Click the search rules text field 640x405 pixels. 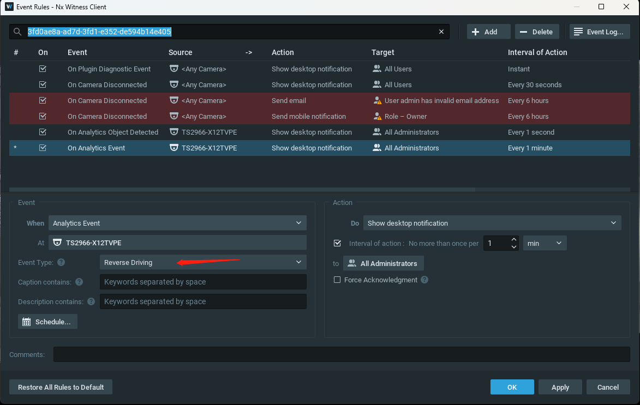229,32
